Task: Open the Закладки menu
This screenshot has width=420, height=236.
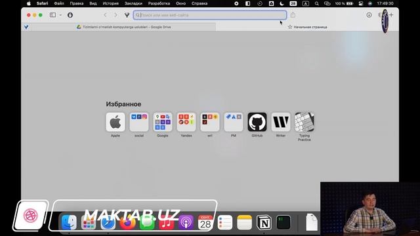Action: [x=133, y=3]
